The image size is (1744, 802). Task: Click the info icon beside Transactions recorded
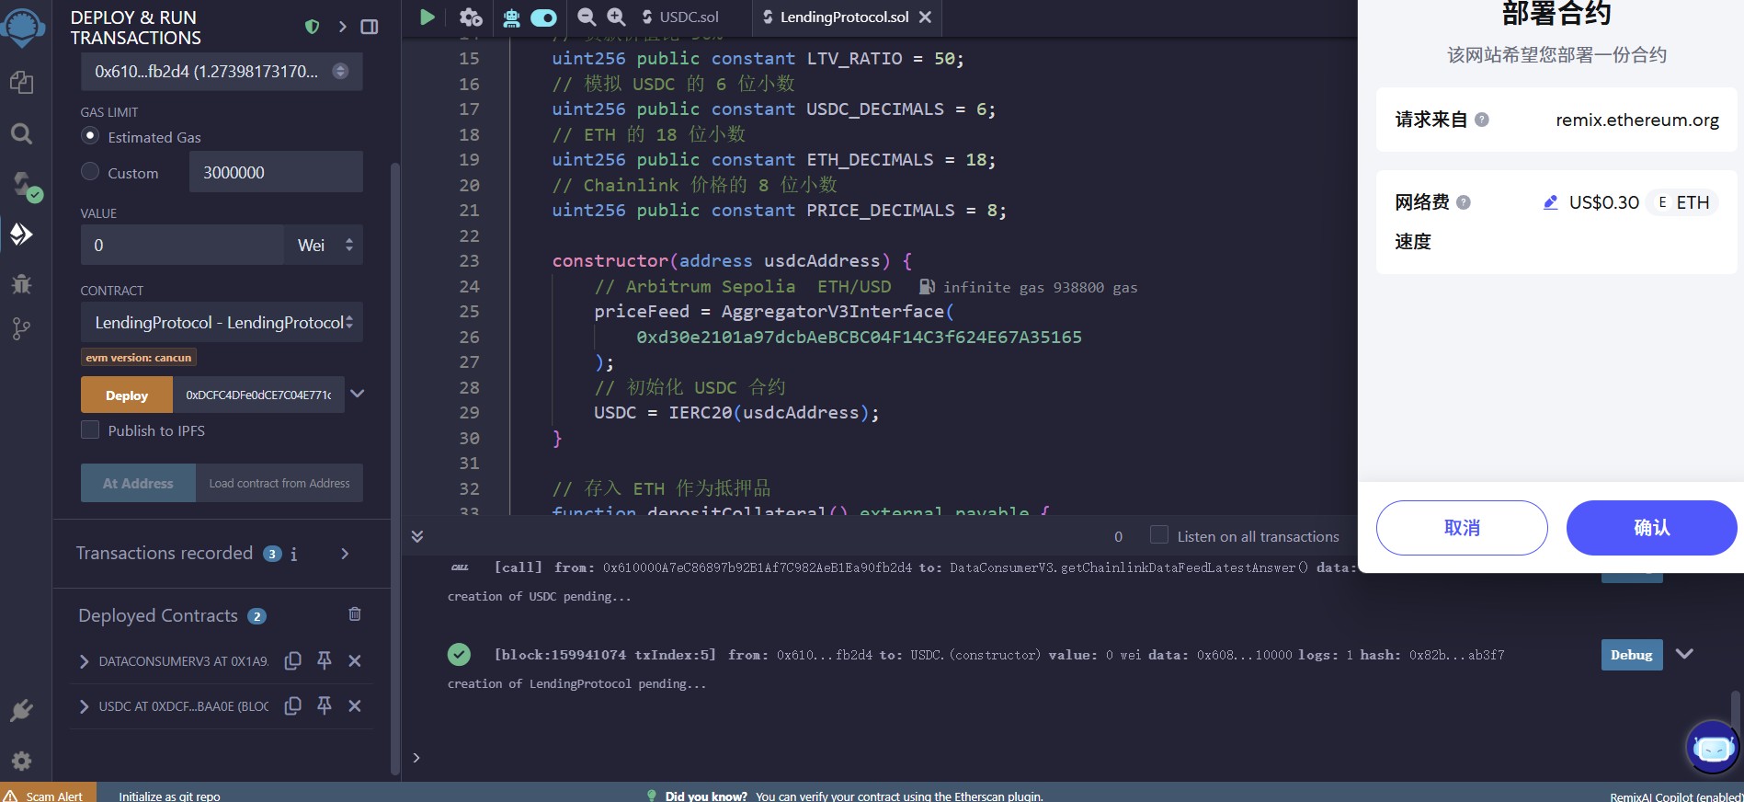[293, 554]
